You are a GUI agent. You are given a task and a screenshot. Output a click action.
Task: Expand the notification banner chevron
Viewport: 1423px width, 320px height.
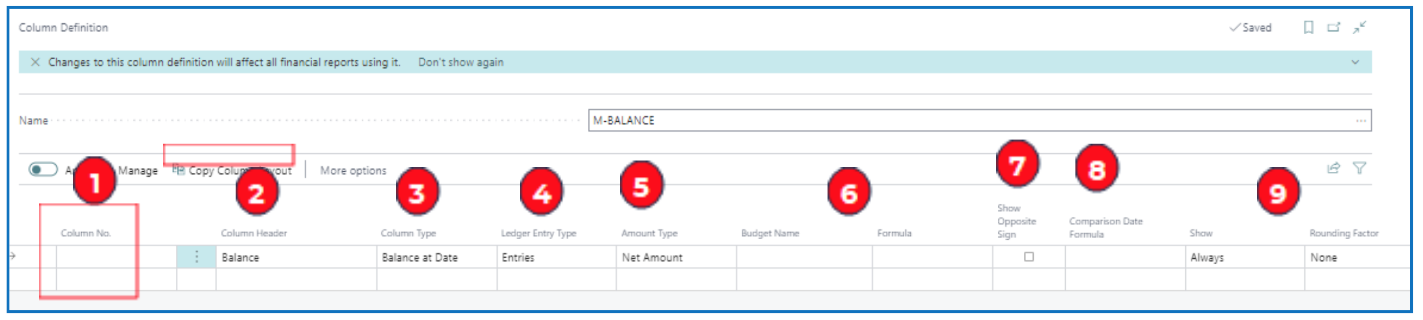tap(1355, 62)
